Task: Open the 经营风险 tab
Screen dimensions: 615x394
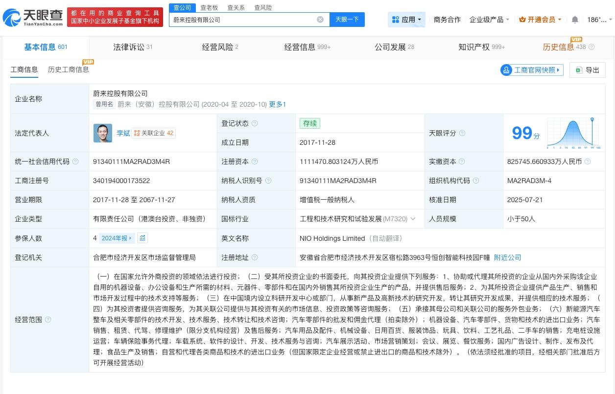Action: click(x=220, y=47)
